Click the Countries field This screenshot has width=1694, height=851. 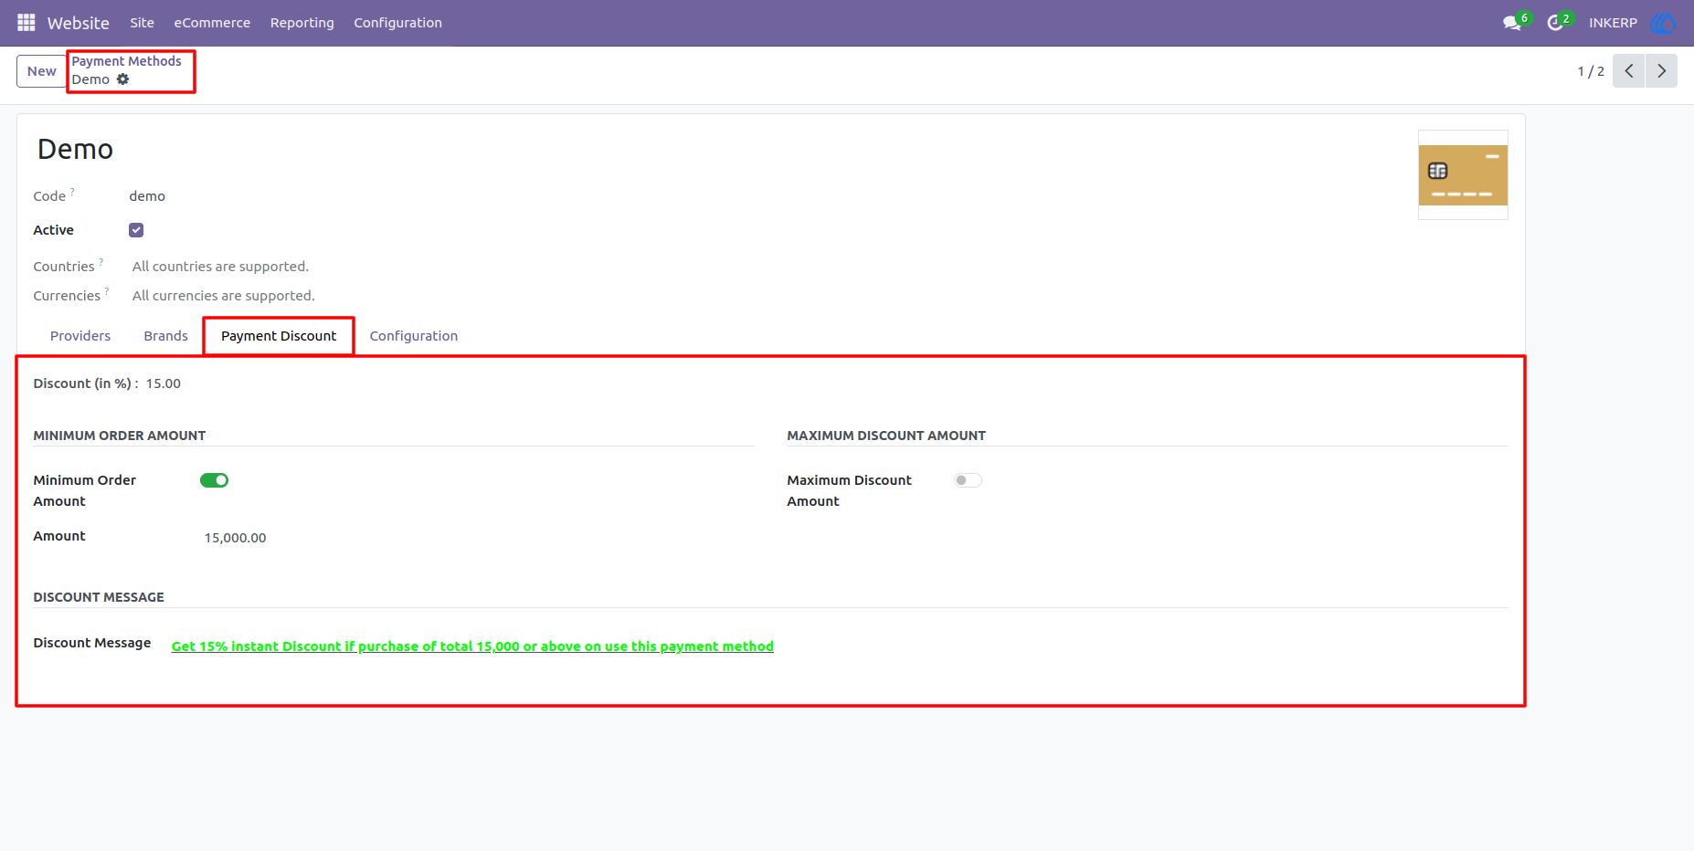coord(220,267)
